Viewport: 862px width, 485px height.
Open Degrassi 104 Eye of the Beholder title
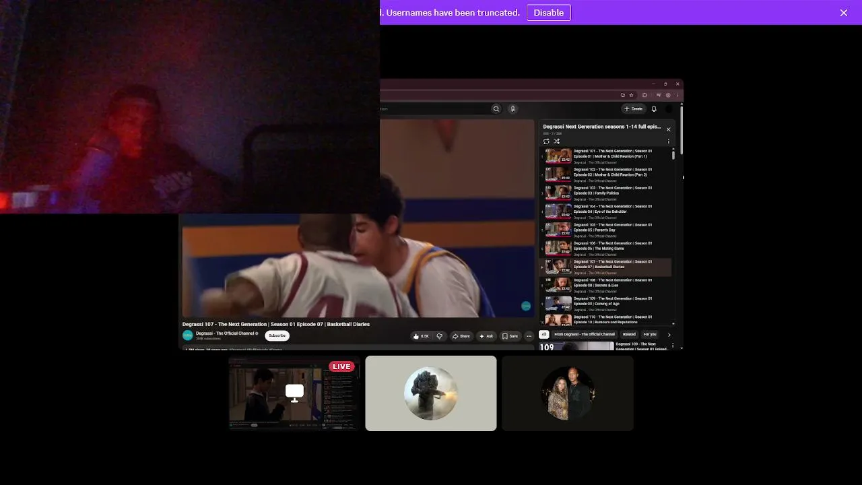[612, 209]
